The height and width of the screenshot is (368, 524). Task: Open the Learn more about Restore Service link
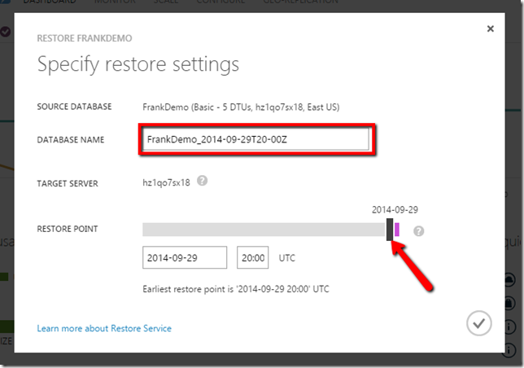104,328
